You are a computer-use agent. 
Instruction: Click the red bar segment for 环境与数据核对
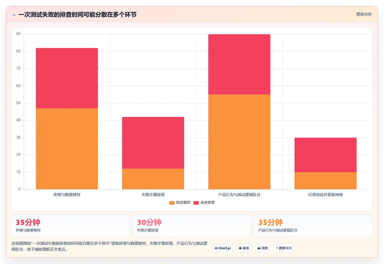coord(67,78)
